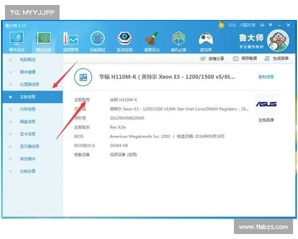Click the 保存截屏 screenshot button
The image size is (298, 239).
[x=245, y=58]
